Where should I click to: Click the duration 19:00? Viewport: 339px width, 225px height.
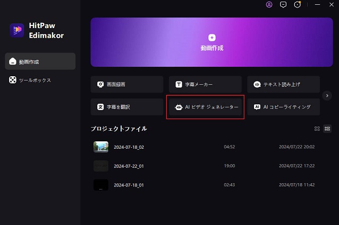230,166
